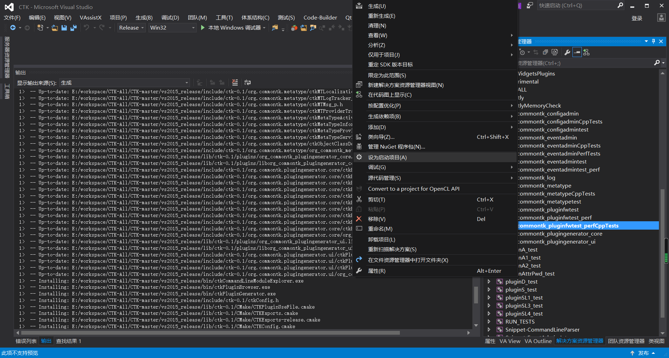Open the Code-Builder menu
This screenshot has width=669, height=358.
point(320,17)
